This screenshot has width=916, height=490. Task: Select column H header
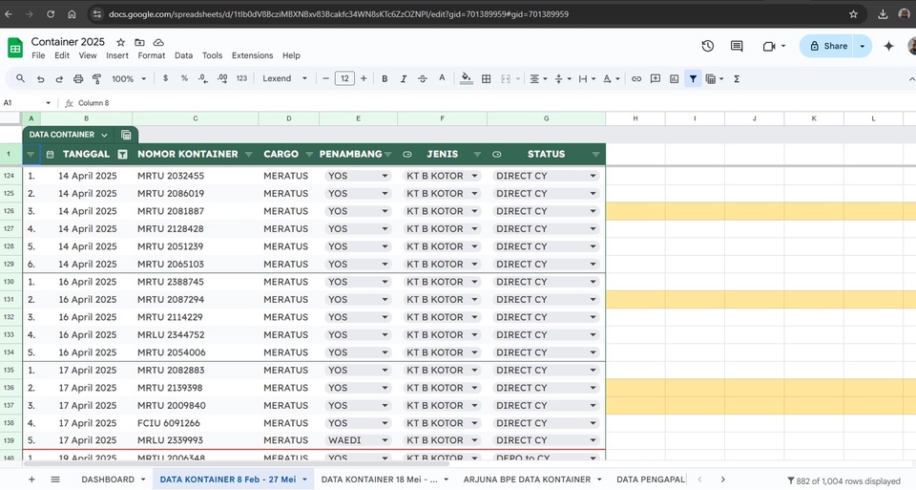(635, 118)
